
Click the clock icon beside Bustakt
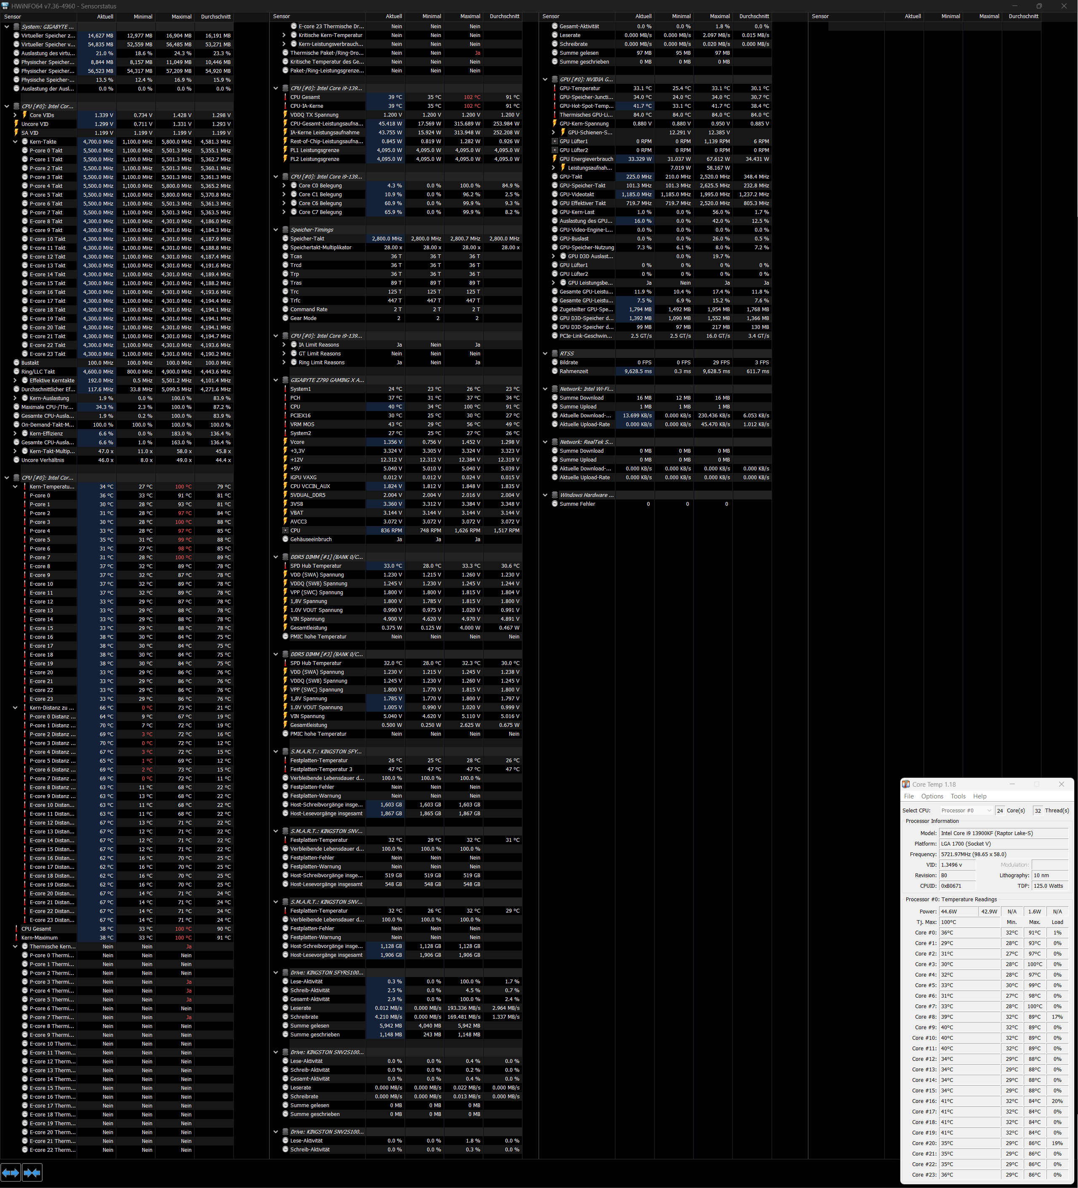16,363
